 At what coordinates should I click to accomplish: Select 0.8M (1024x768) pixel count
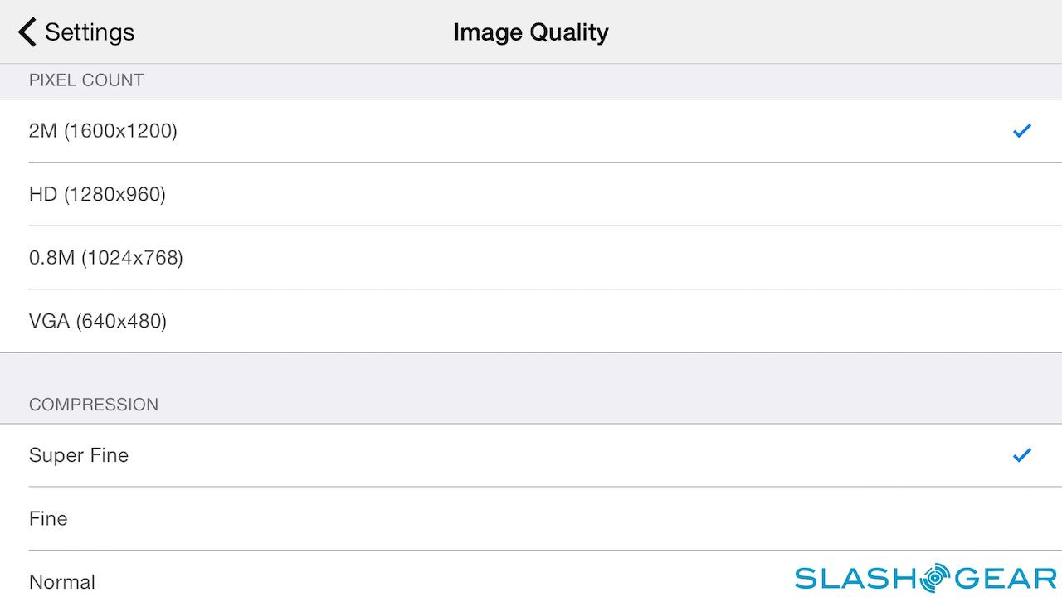coord(106,258)
